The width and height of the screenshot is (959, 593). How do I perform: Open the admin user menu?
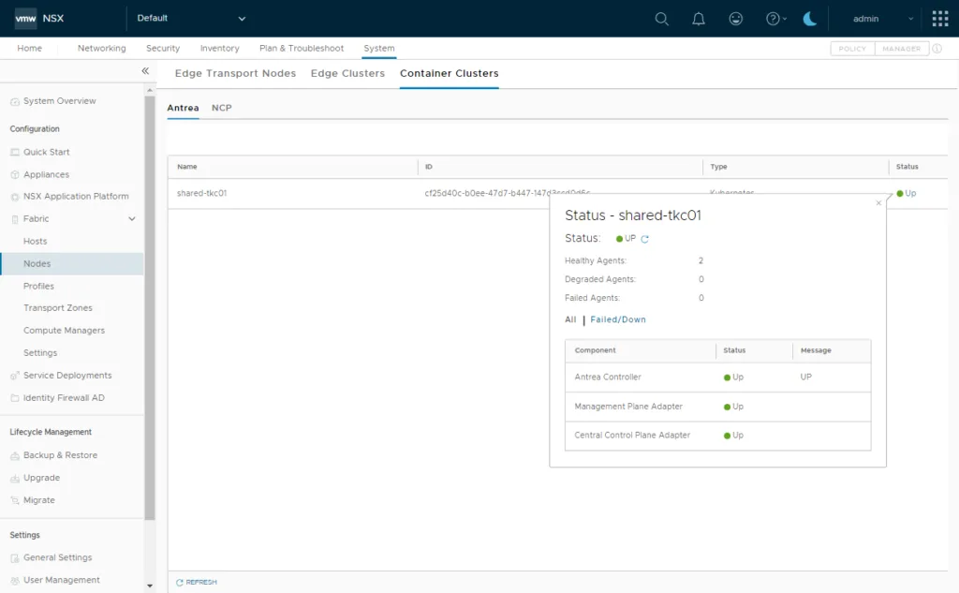(x=883, y=19)
